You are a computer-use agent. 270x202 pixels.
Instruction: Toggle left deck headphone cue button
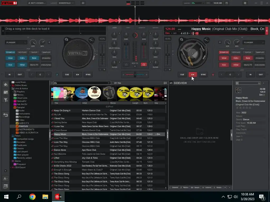point(126,64)
